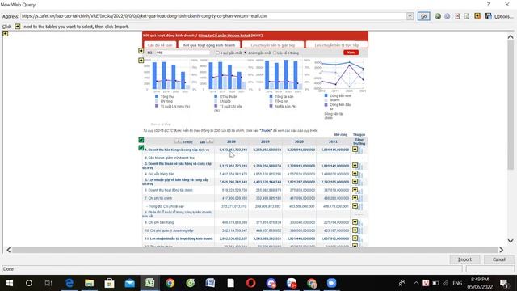
Task: Click yellow arrow in 'Giá vốn hàng bán' row
Action: [355, 174]
